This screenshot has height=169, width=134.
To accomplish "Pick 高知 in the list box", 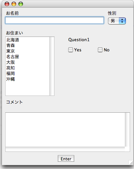I will click(27, 68).
